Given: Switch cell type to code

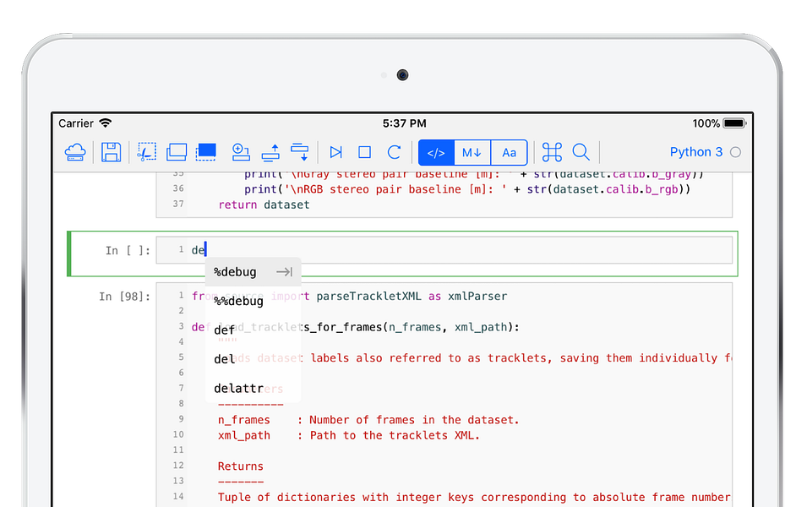Looking at the screenshot, I should point(436,152).
